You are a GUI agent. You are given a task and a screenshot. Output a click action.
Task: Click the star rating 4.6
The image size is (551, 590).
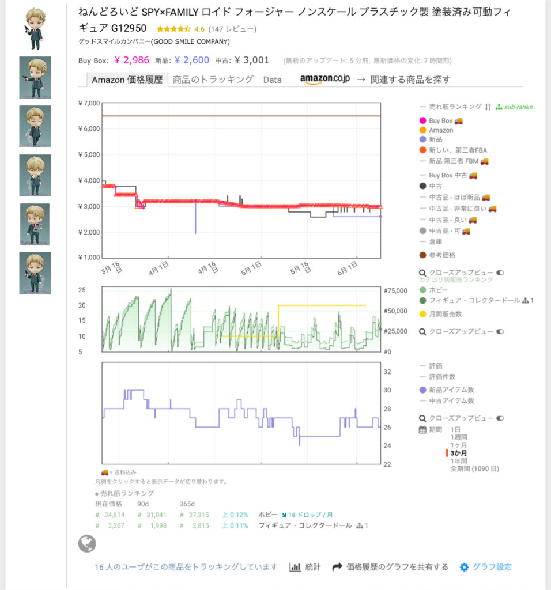pyautogui.click(x=180, y=29)
